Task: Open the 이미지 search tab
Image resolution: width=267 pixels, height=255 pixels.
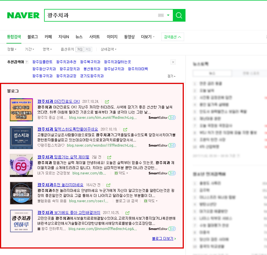Action: [x=112, y=37]
